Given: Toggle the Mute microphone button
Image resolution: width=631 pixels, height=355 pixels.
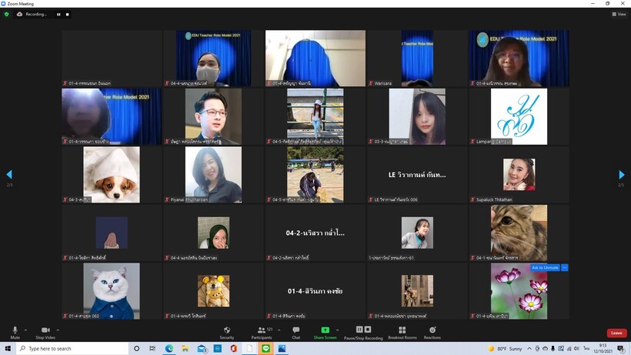Looking at the screenshot, I should coord(15,330).
